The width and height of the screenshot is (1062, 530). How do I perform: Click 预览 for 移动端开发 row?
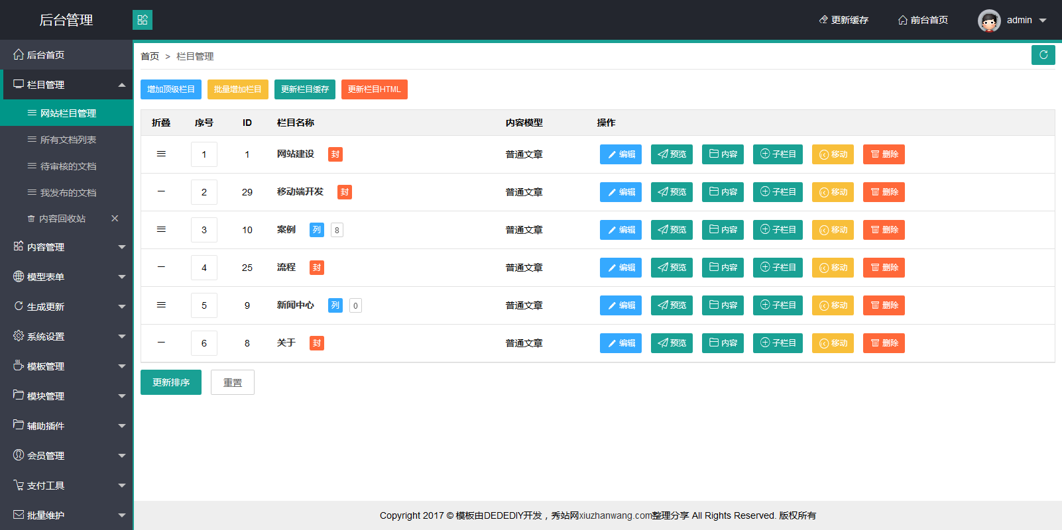point(672,192)
